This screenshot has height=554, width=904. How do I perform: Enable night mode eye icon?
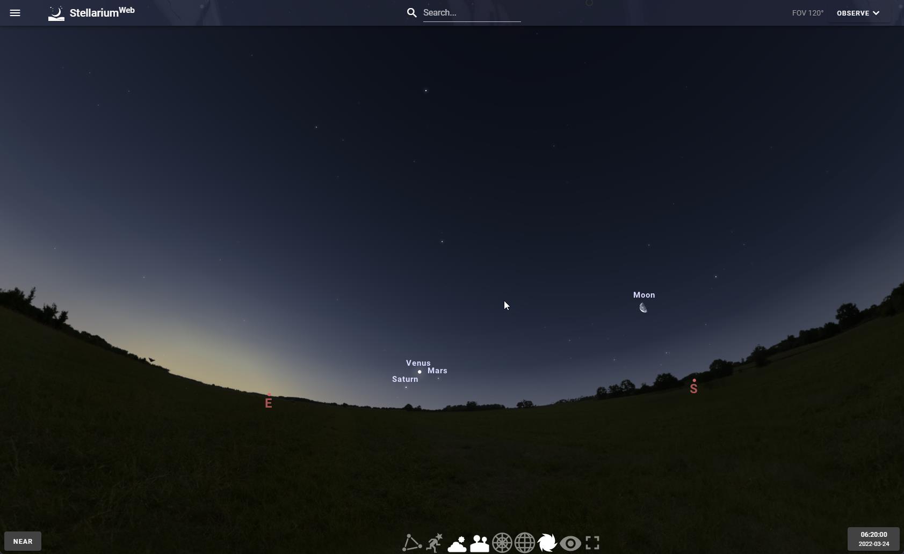[570, 543]
